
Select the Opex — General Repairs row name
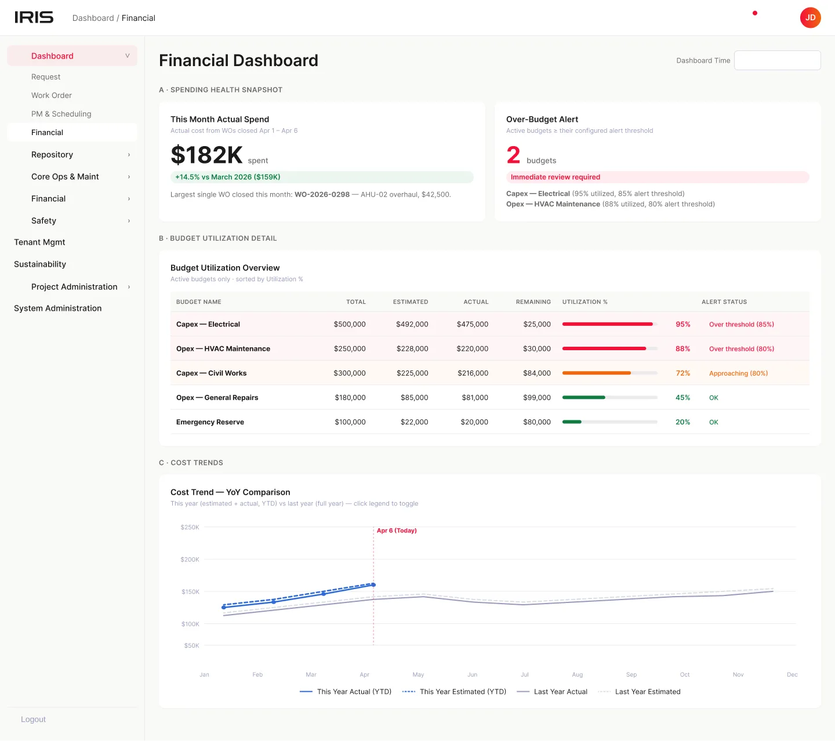[x=217, y=397]
